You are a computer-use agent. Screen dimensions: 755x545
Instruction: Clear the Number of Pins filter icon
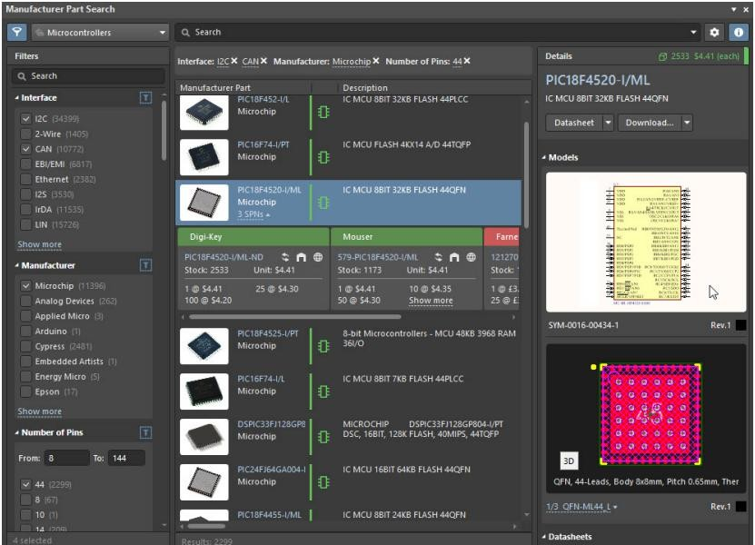(x=145, y=432)
